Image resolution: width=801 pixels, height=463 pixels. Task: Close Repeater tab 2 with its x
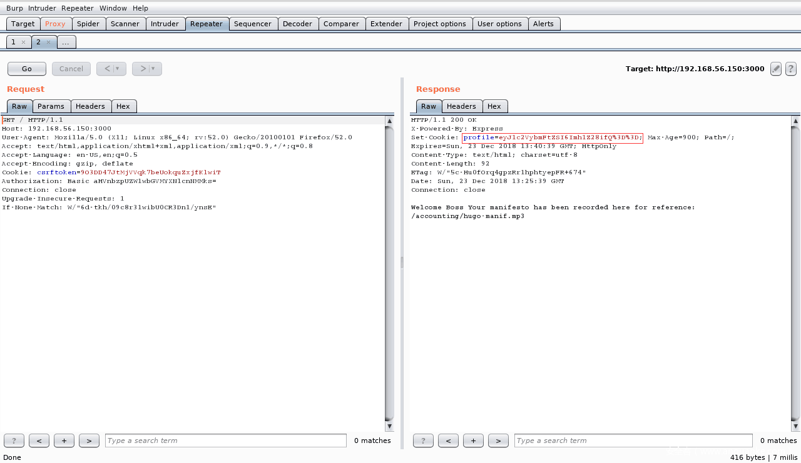[x=48, y=42]
